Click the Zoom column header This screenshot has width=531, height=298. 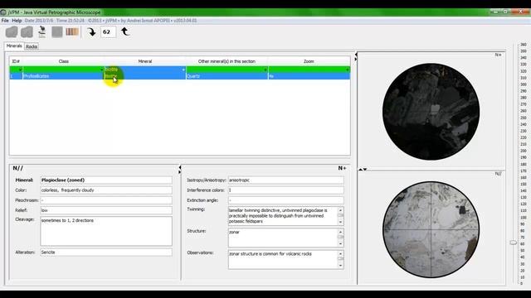[309, 61]
